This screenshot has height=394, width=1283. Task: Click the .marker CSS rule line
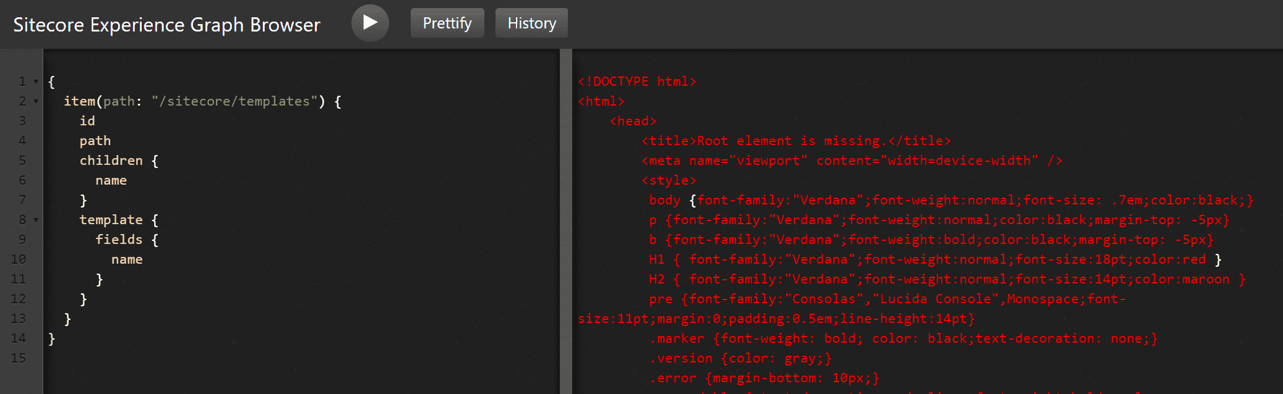click(x=904, y=338)
